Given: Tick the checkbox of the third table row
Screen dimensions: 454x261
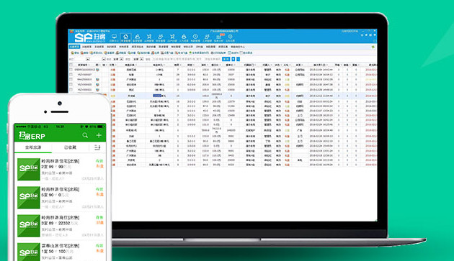Looking at the screenshot, I should coord(71,80).
